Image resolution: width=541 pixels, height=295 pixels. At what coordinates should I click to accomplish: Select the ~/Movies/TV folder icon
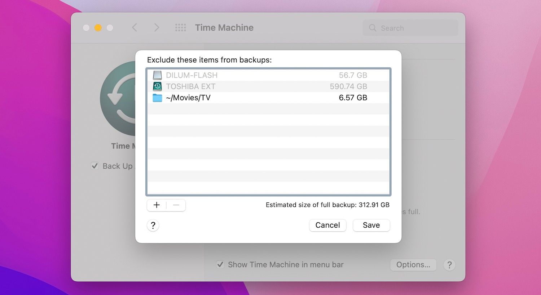click(x=157, y=98)
